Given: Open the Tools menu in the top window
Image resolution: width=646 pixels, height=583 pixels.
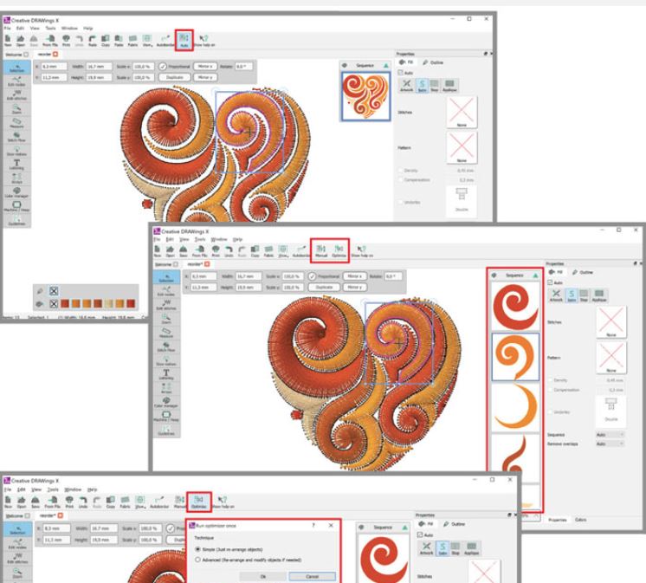Looking at the screenshot, I should 54,27.
